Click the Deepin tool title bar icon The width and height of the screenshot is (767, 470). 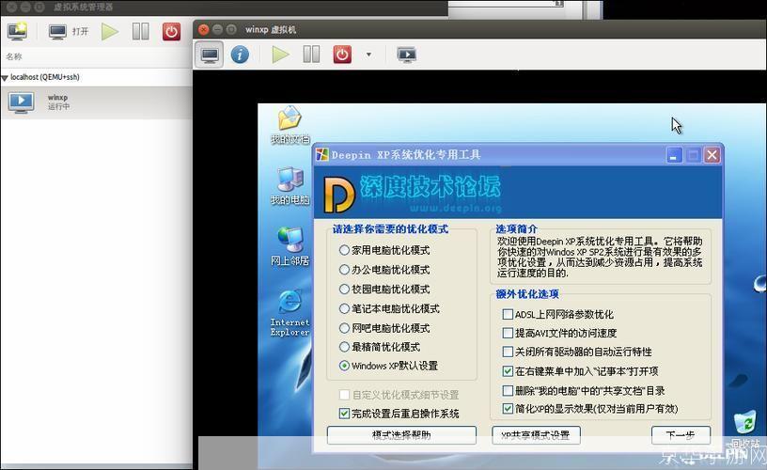point(322,154)
